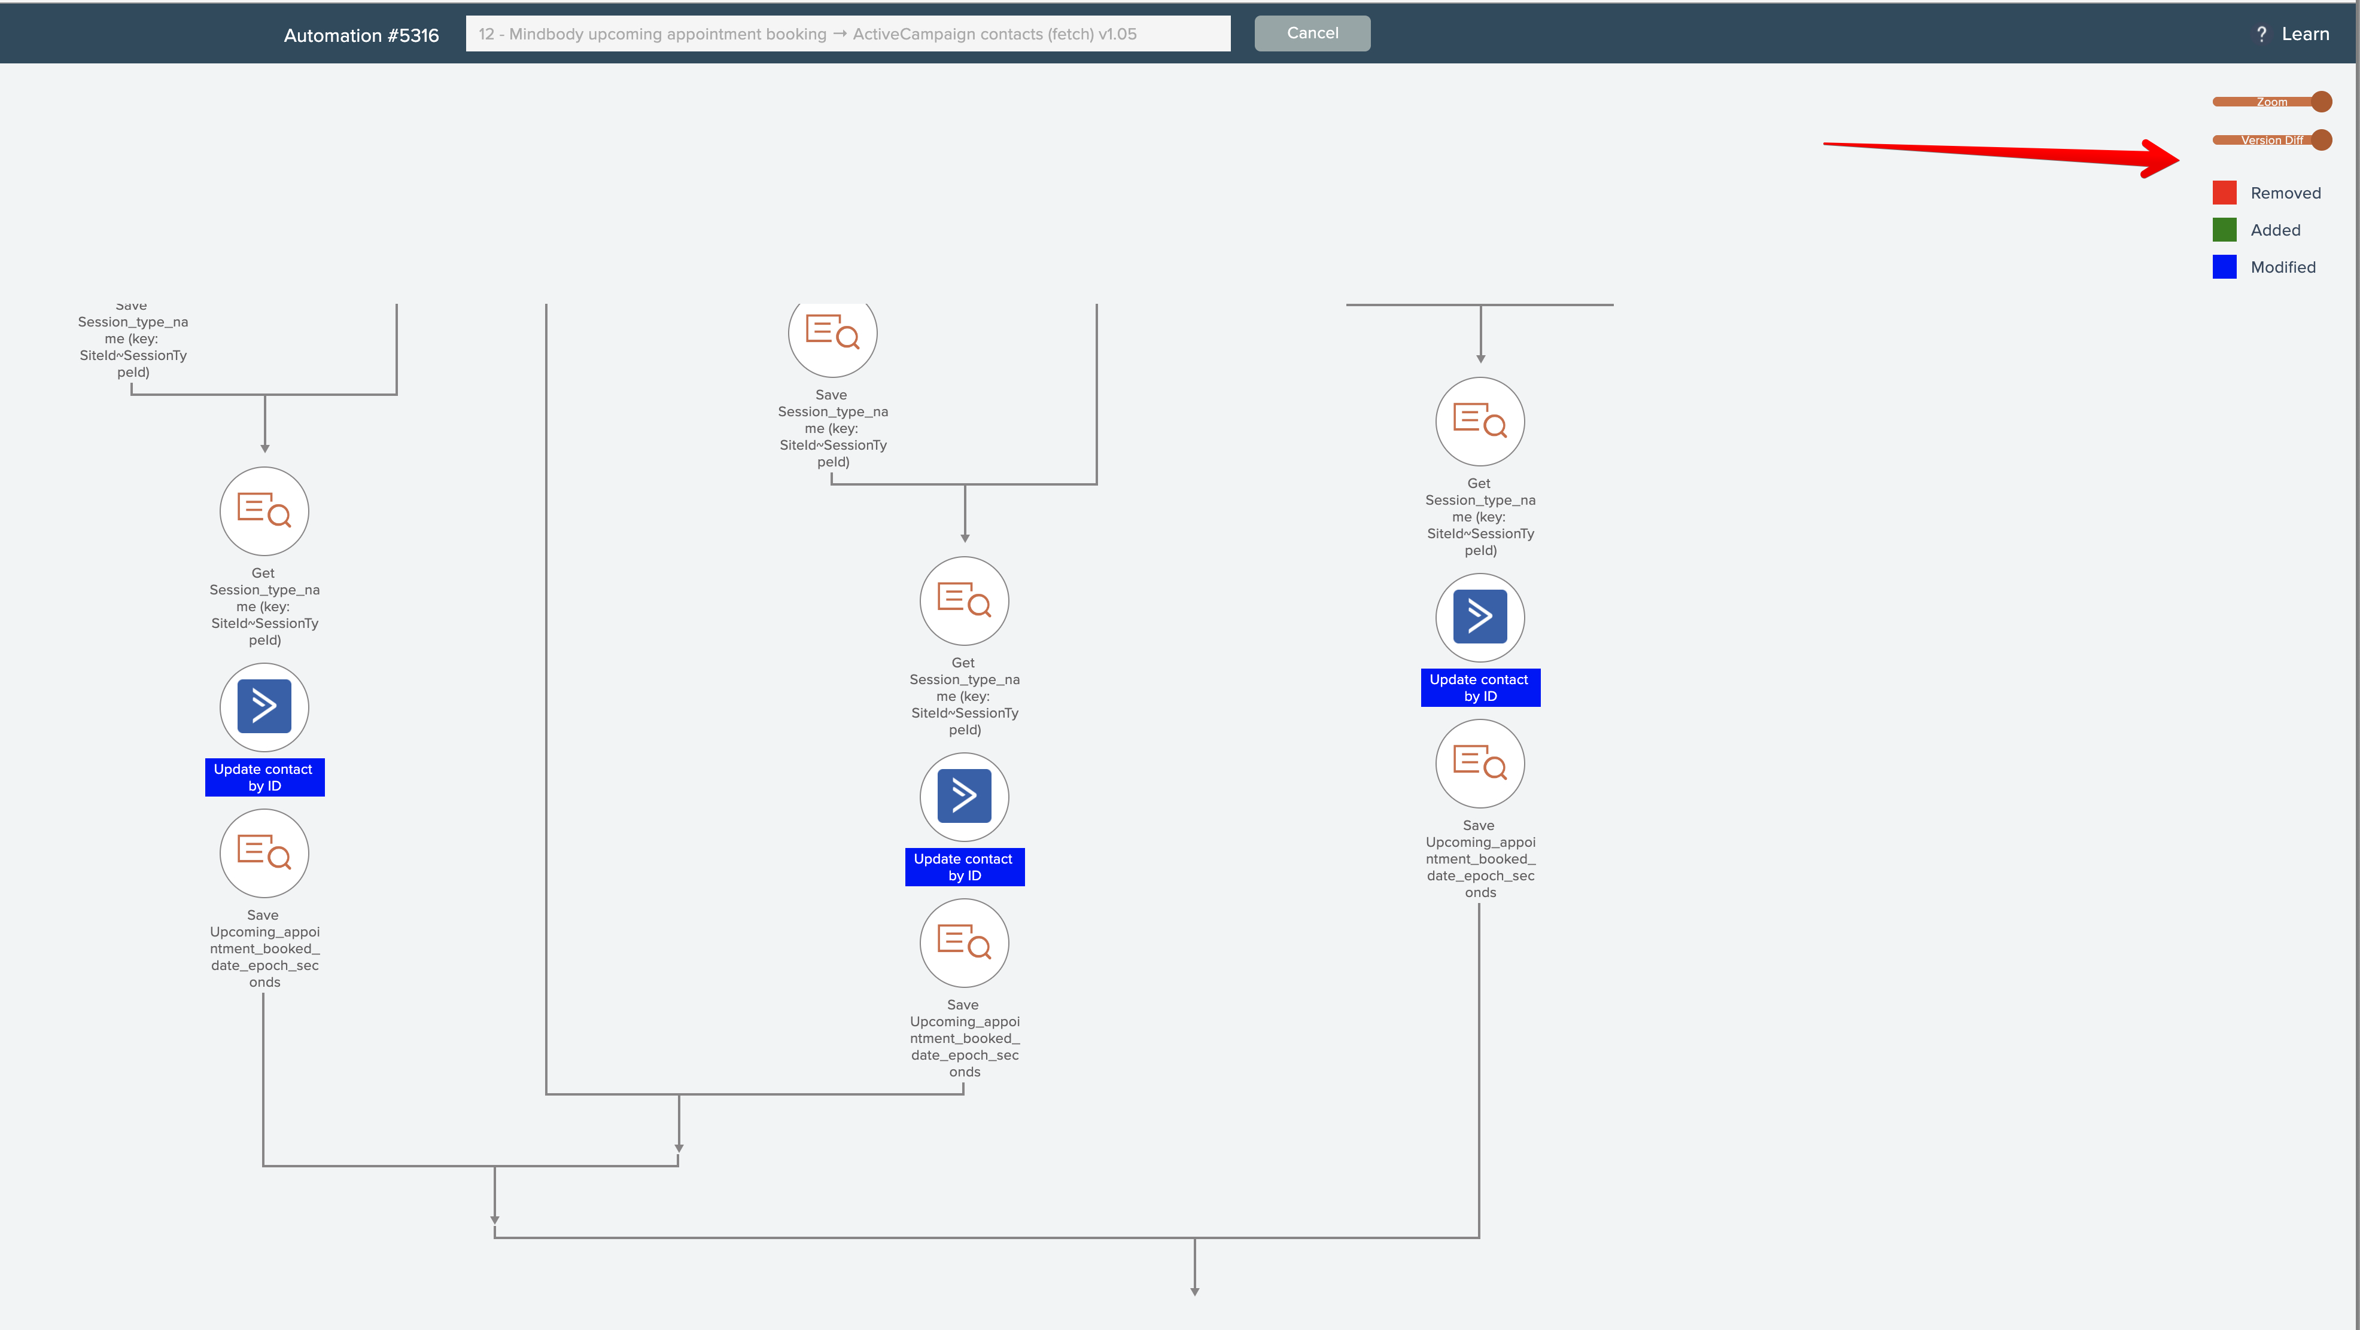The height and width of the screenshot is (1330, 2360).
Task: Click the green Added legend swatch
Action: point(2224,230)
